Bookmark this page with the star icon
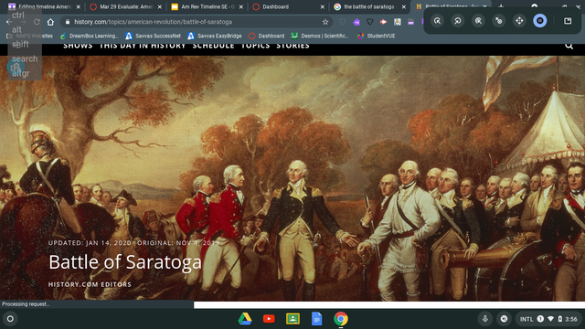Viewport: 585px width, 329px height. (325, 22)
